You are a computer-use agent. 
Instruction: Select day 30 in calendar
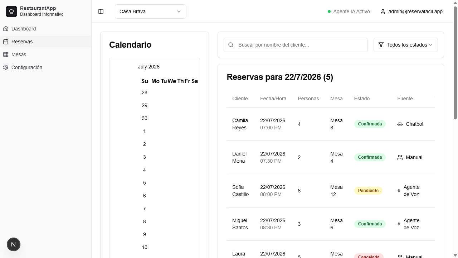coord(145,118)
